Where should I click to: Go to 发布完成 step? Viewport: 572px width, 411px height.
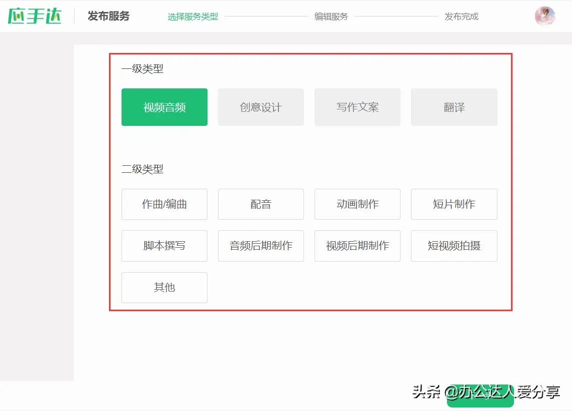tap(461, 16)
